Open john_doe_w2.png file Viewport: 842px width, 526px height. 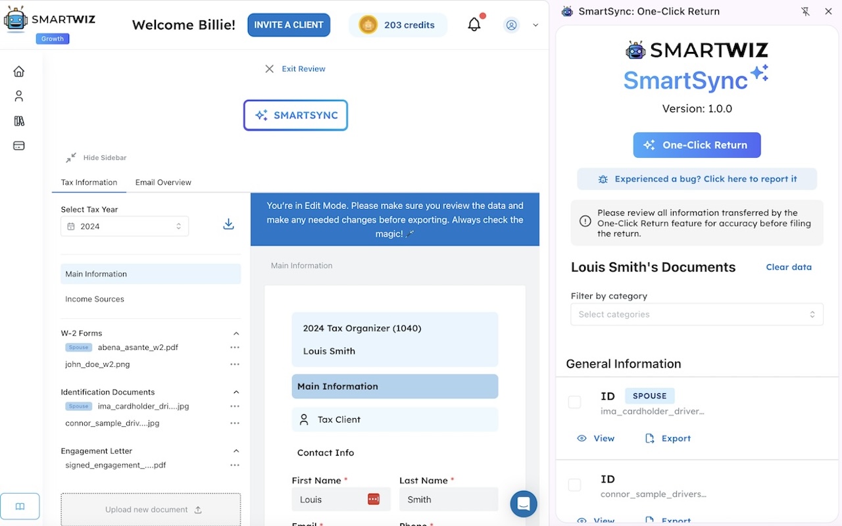(97, 364)
